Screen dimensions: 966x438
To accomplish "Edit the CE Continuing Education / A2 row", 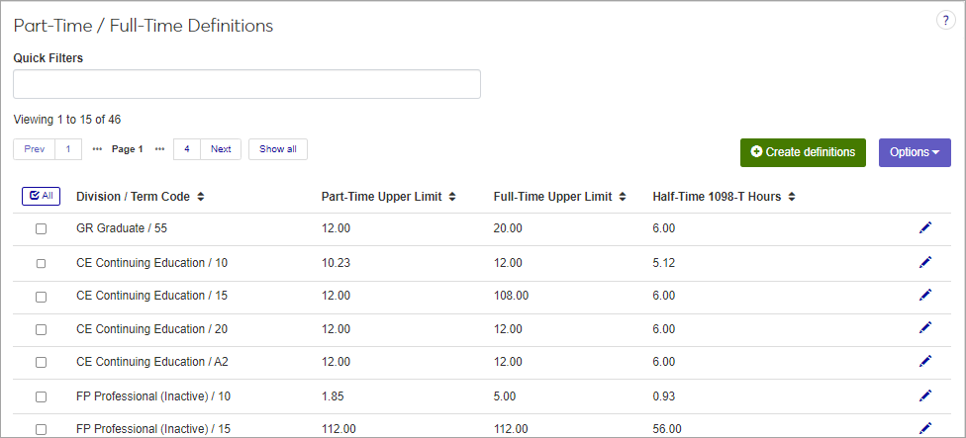I will (925, 362).
